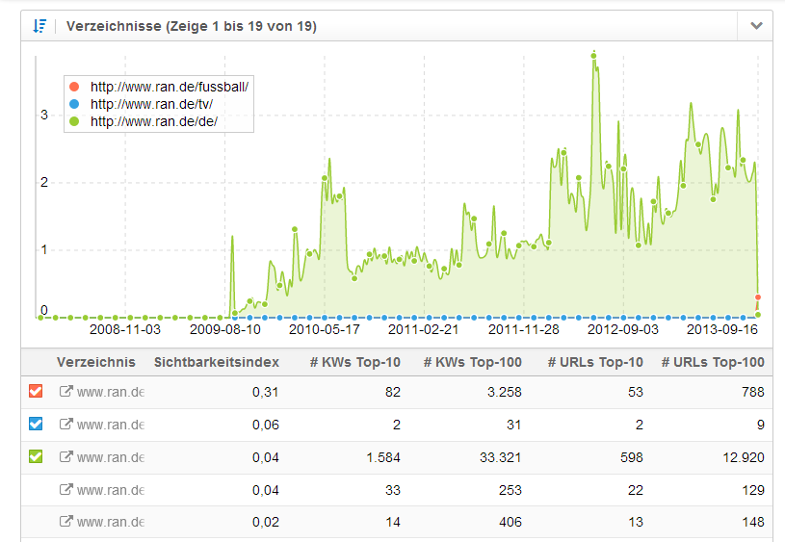Sort by # KWs Top-100 column header
Screen dimensions: 785x542
click(x=472, y=362)
